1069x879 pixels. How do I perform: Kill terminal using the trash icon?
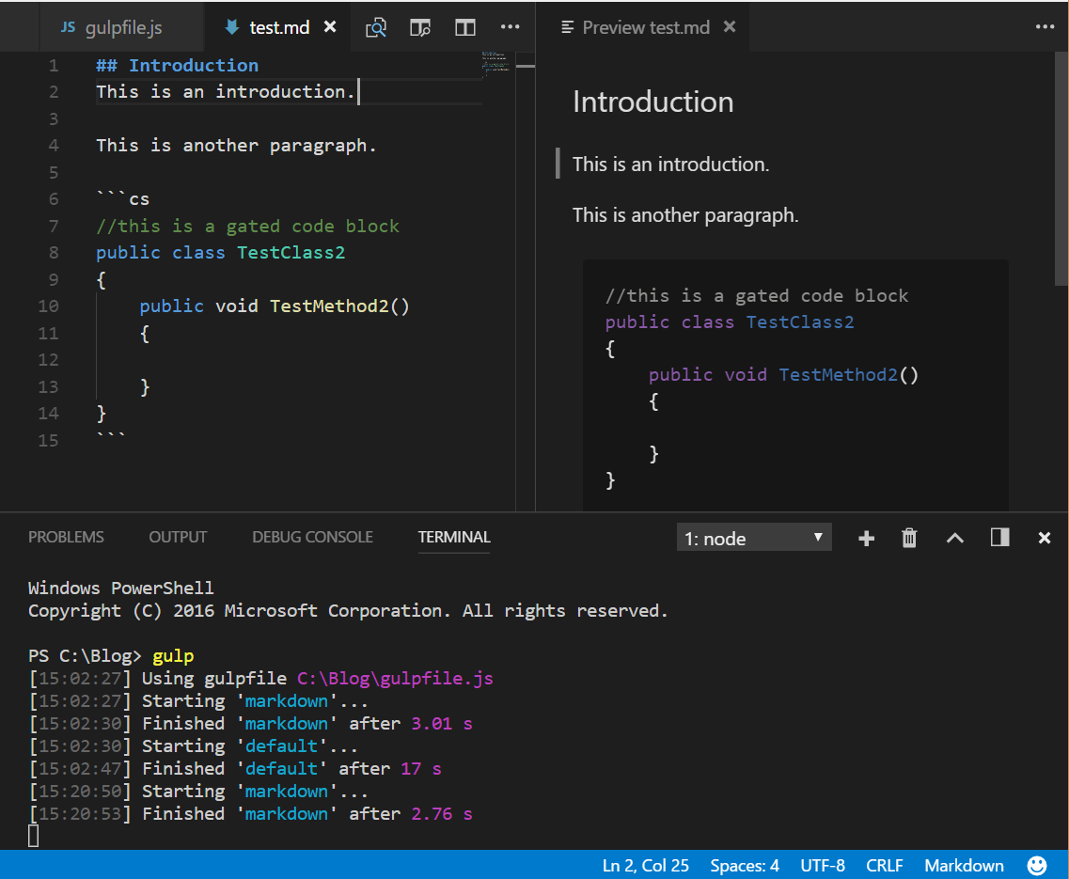click(909, 538)
